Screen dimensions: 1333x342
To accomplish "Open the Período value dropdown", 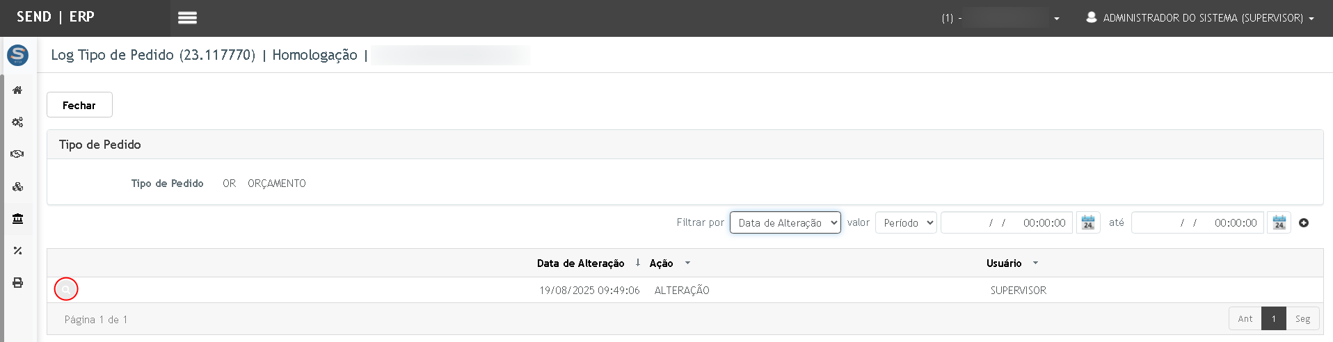I will 906,222.
